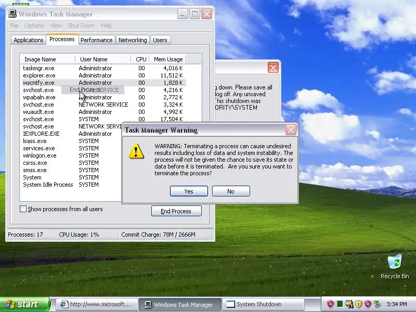Click the 4,016 K memory value

(x=173, y=68)
